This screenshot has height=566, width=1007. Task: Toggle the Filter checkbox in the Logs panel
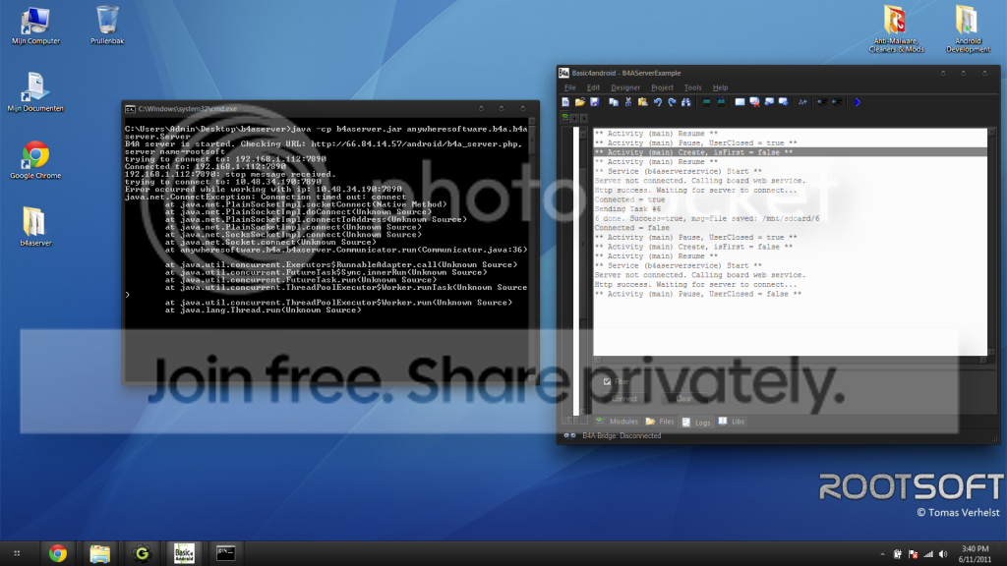[x=607, y=381]
